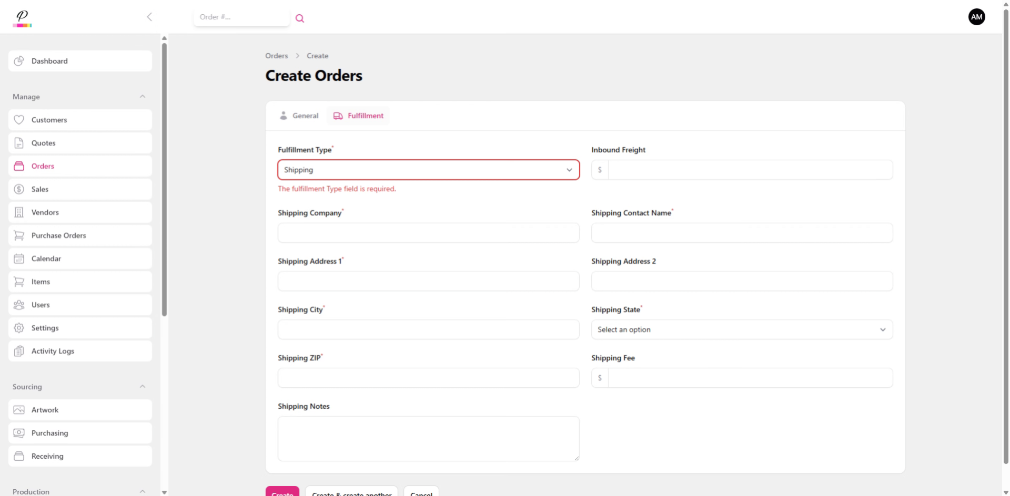Select the Artwork image icon under Sourcing
The width and height of the screenshot is (1010, 496).
click(19, 410)
